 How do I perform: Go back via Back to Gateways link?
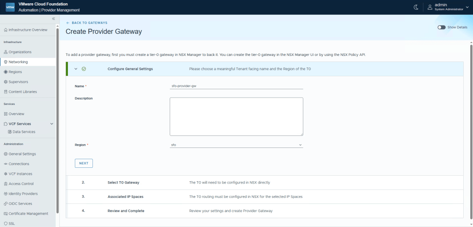point(87,23)
